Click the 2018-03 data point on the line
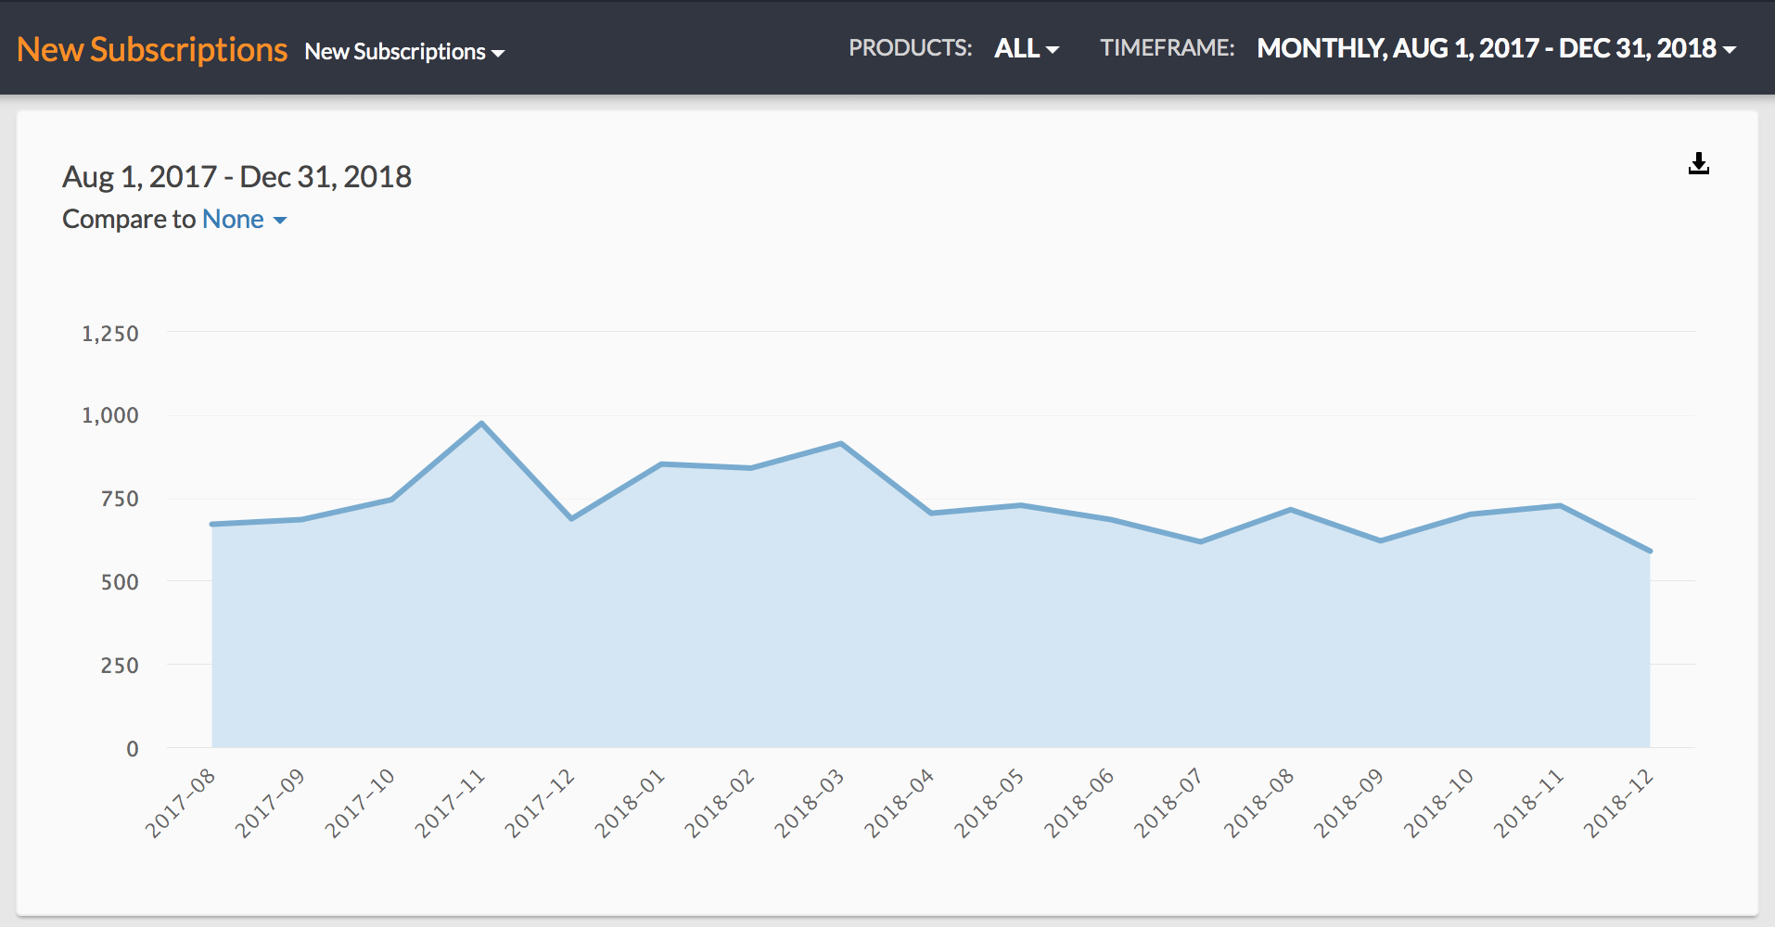 tap(841, 444)
